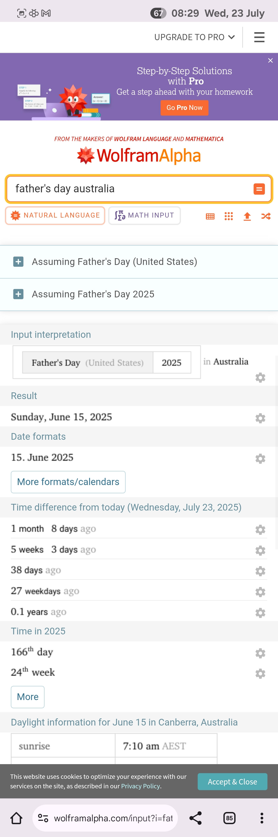The image size is (278, 837).
Task: Click the random query shuffle icon
Action: pyautogui.click(x=266, y=217)
